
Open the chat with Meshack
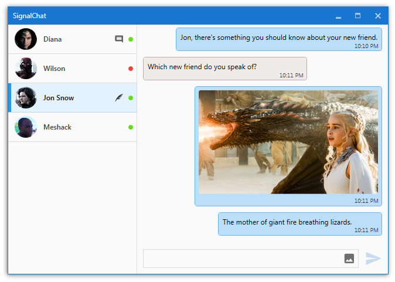pyautogui.click(x=73, y=127)
